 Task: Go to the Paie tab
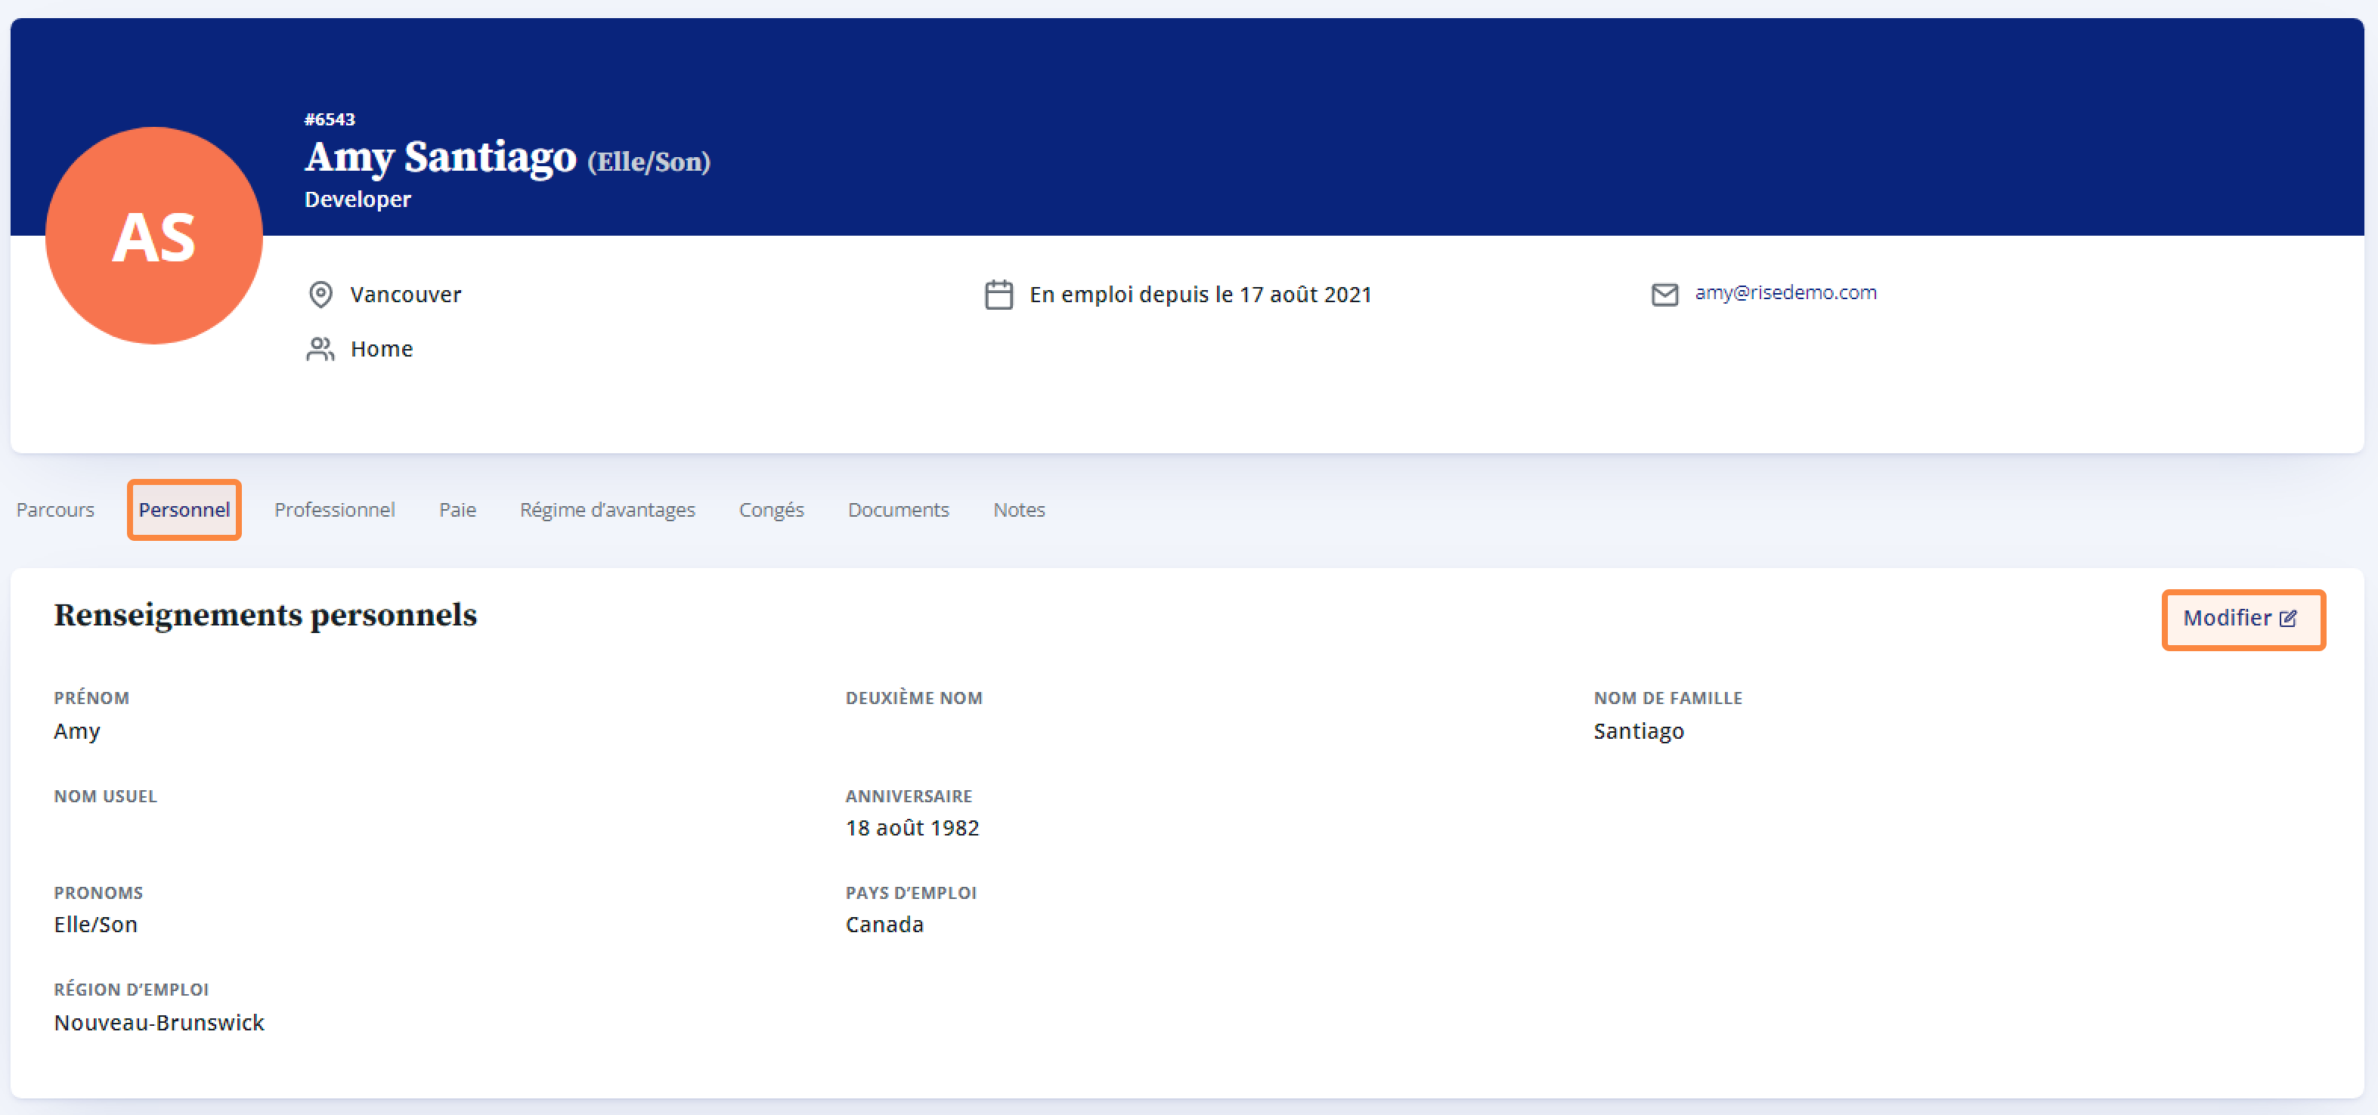click(458, 509)
